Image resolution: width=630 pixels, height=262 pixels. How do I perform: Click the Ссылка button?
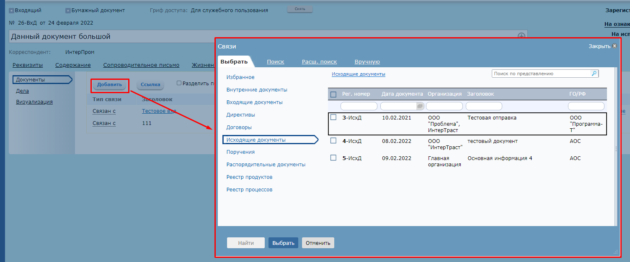tap(150, 84)
